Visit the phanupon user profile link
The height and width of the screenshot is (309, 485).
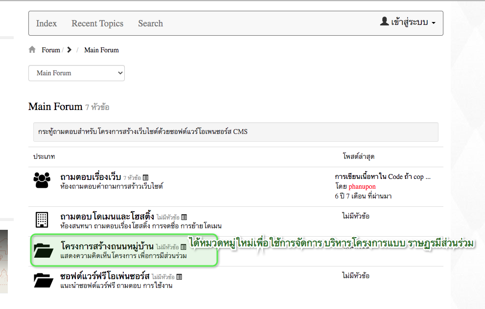pos(362,186)
